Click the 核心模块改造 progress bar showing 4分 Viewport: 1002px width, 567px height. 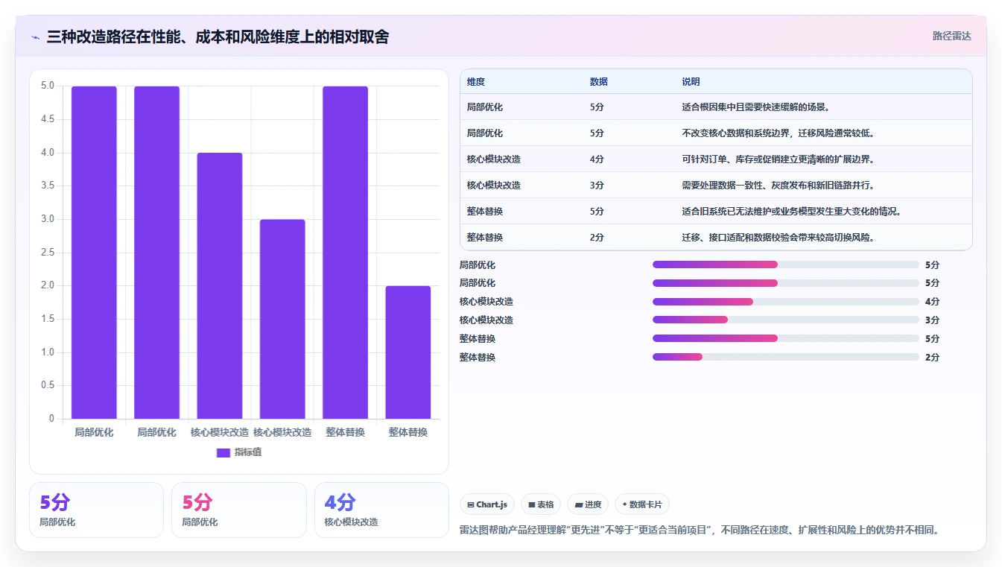[x=786, y=302]
